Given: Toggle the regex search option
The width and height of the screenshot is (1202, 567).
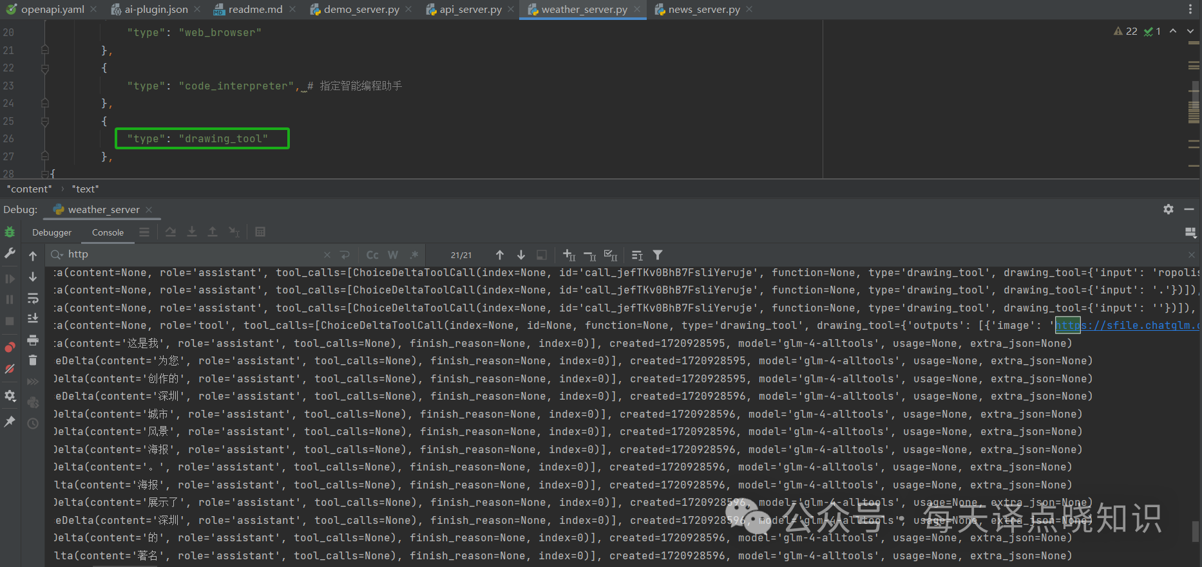Looking at the screenshot, I should coord(414,255).
